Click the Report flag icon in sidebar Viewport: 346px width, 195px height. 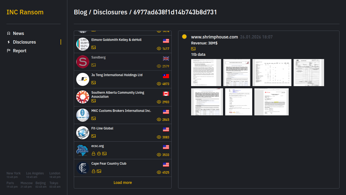pos(9,51)
